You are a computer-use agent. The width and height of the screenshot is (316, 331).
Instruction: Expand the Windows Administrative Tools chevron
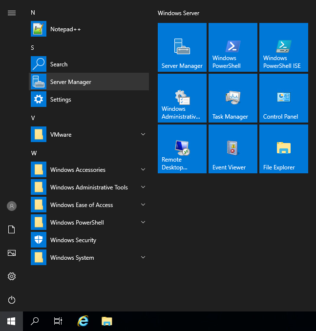click(143, 187)
